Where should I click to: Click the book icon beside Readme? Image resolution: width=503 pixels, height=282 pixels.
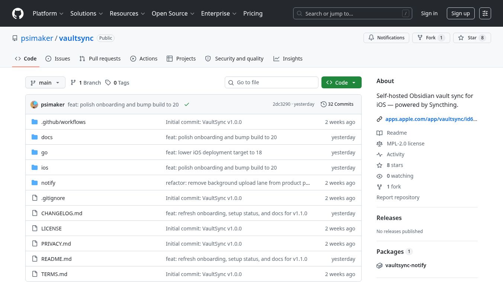379,133
